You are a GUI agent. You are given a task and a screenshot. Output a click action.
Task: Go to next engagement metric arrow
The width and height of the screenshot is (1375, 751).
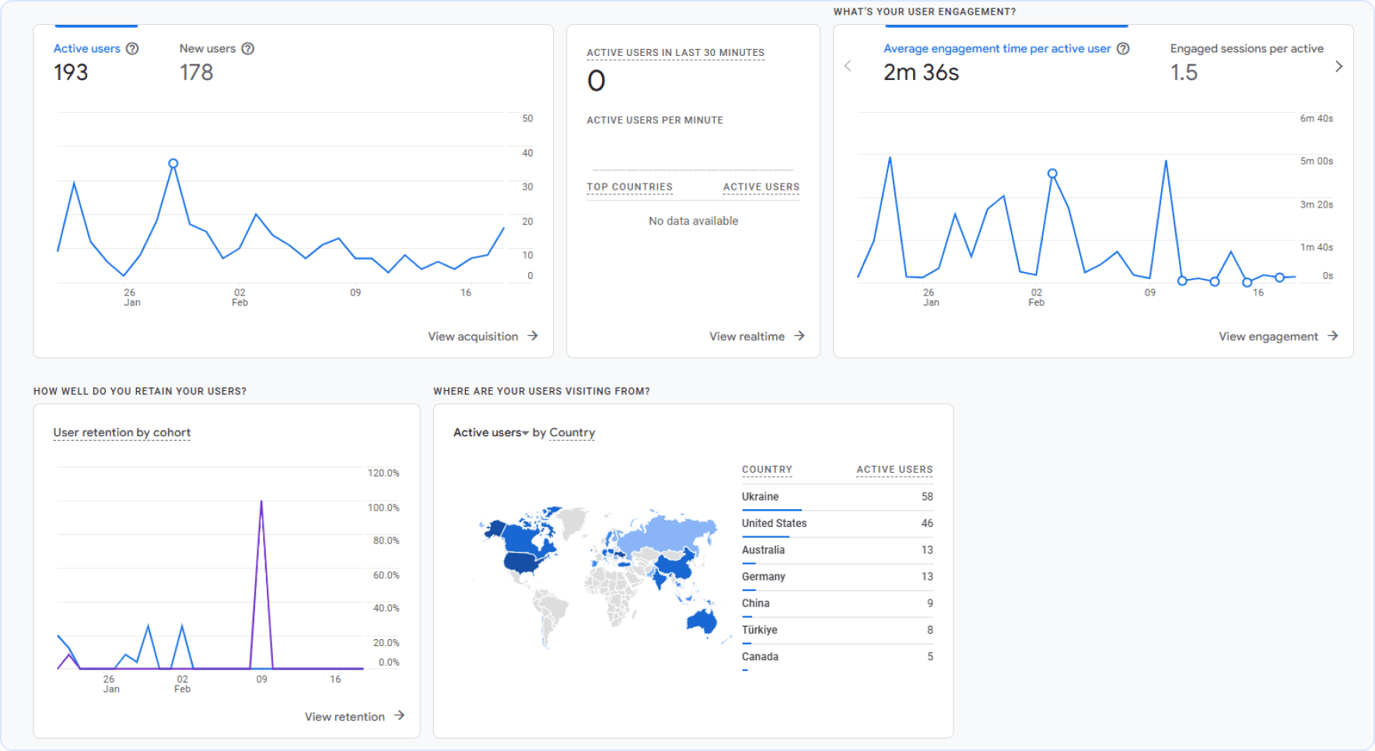coord(1338,67)
